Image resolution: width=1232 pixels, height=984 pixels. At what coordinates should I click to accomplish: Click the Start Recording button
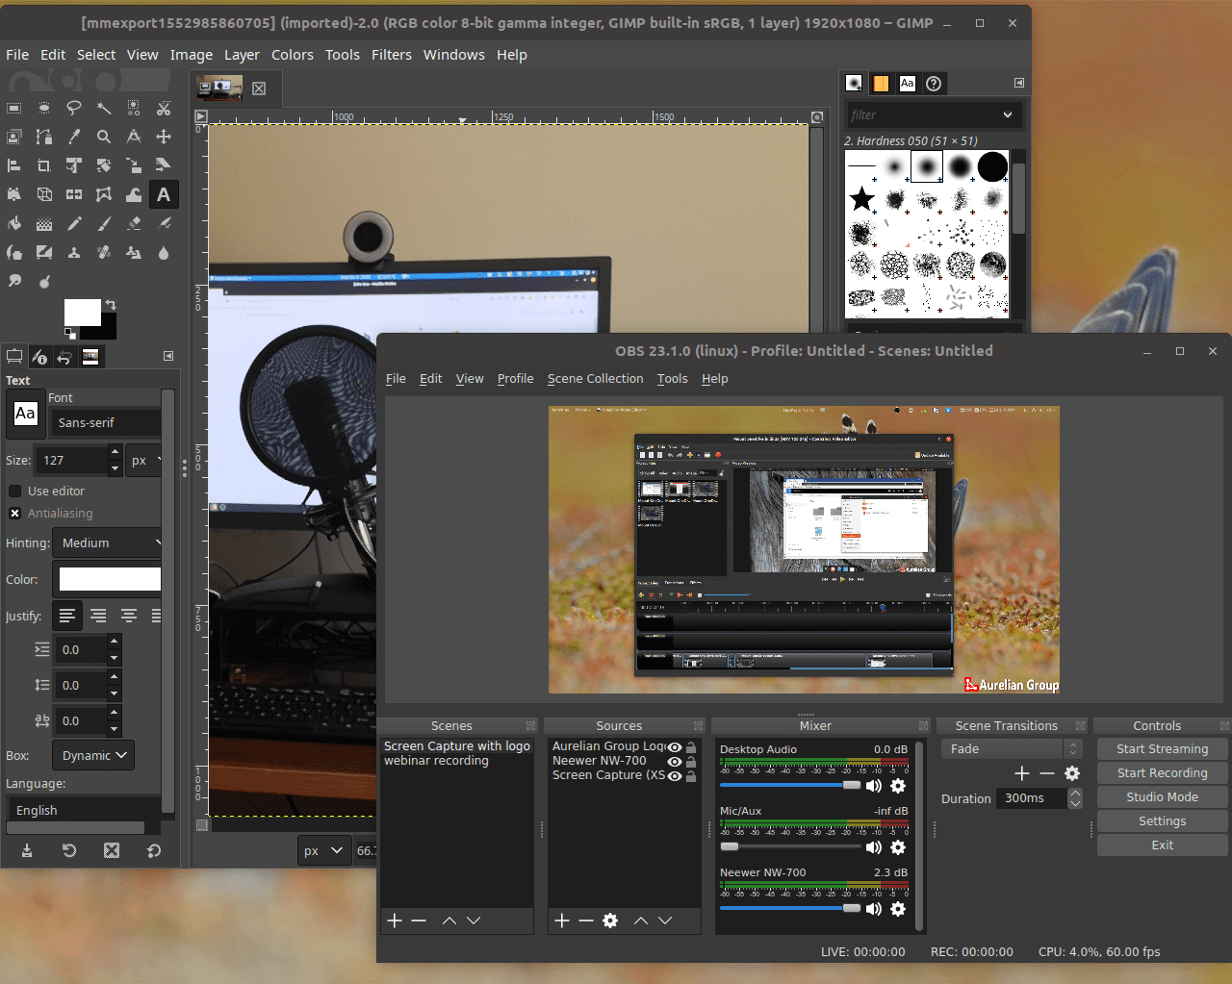pos(1162,773)
